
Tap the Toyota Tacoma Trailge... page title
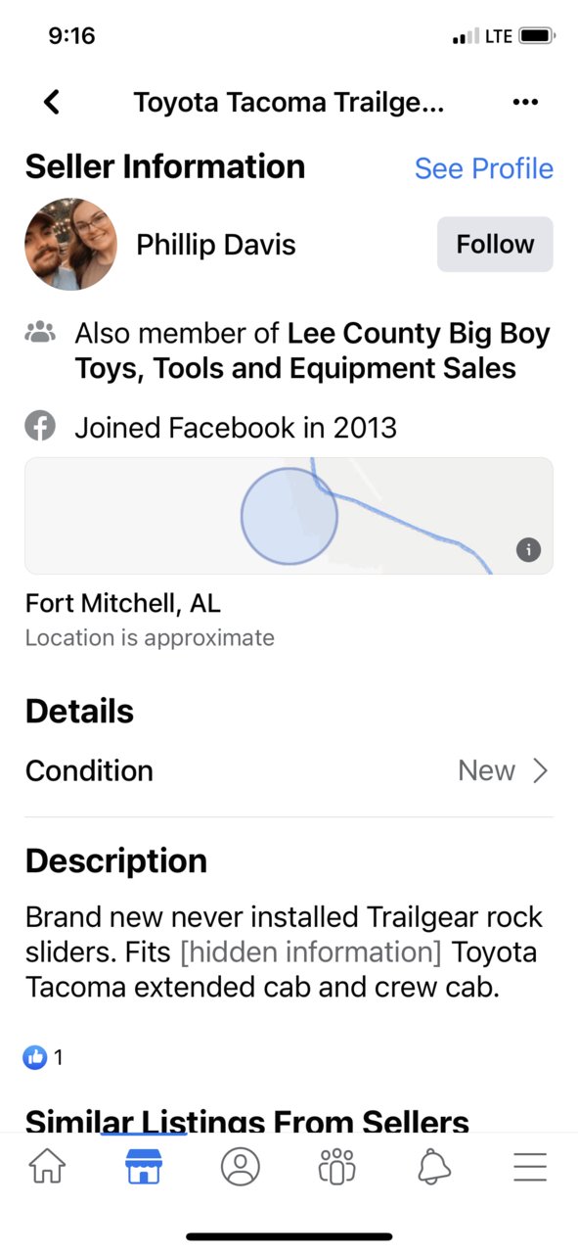289,102
